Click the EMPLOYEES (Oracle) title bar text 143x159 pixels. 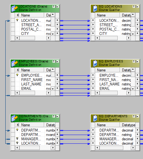(33, 61)
